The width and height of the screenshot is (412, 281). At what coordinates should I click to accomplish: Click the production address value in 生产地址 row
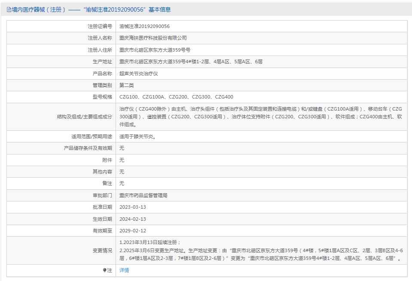point(191,62)
